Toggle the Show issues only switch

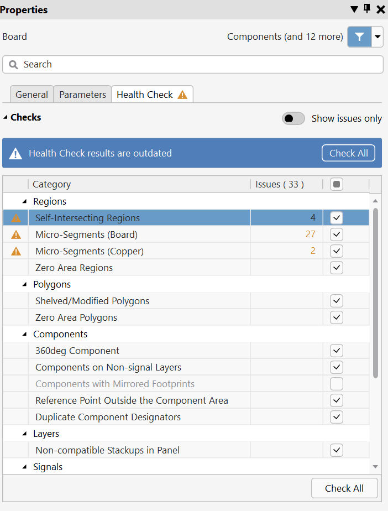pyautogui.click(x=293, y=118)
